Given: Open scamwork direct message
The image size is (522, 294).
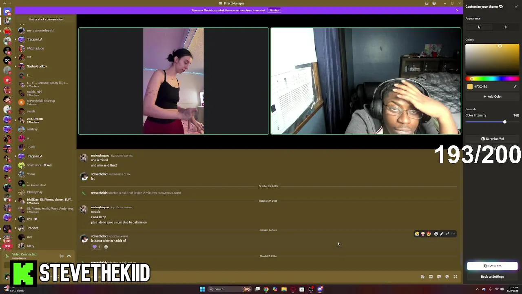Looking at the screenshot, I should 46,165.
